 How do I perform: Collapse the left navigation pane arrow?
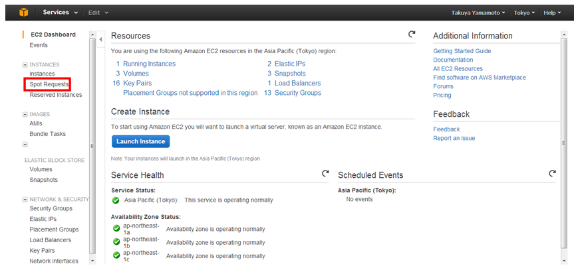(100, 39)
